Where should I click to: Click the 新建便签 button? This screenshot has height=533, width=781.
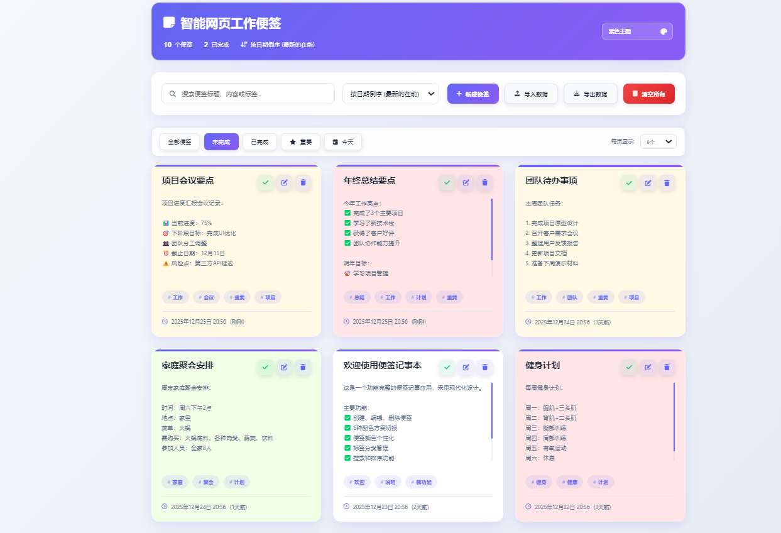pyautogui.click(x=472, y=93)
